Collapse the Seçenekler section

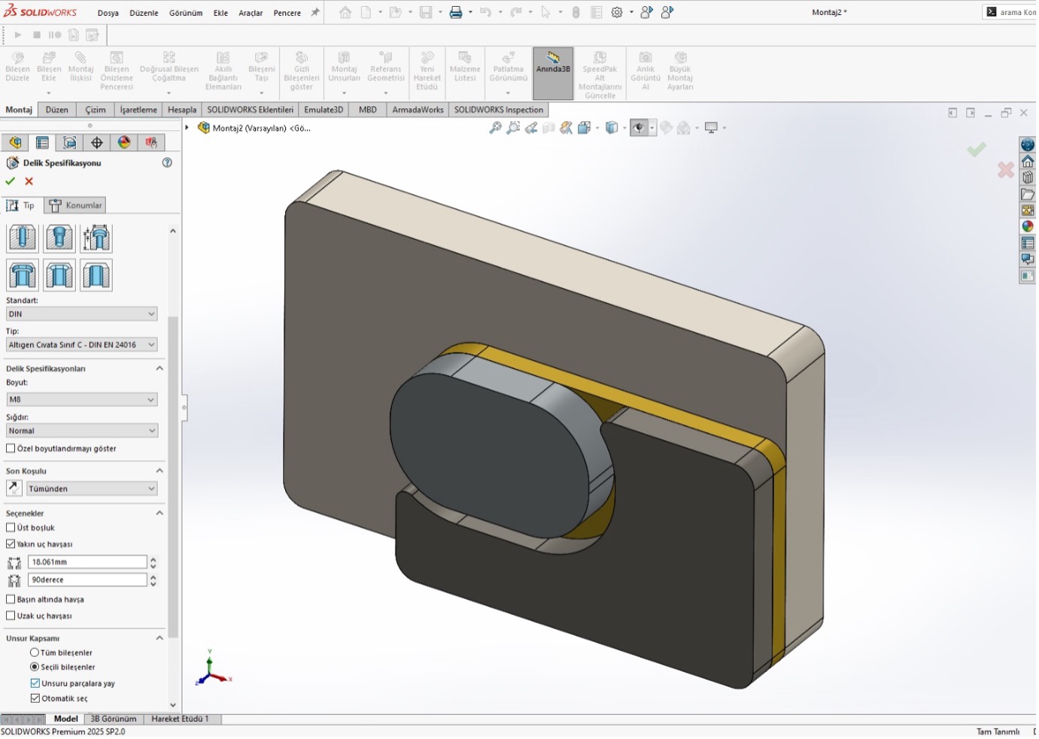pyautogui.click(x=159, y=513)
